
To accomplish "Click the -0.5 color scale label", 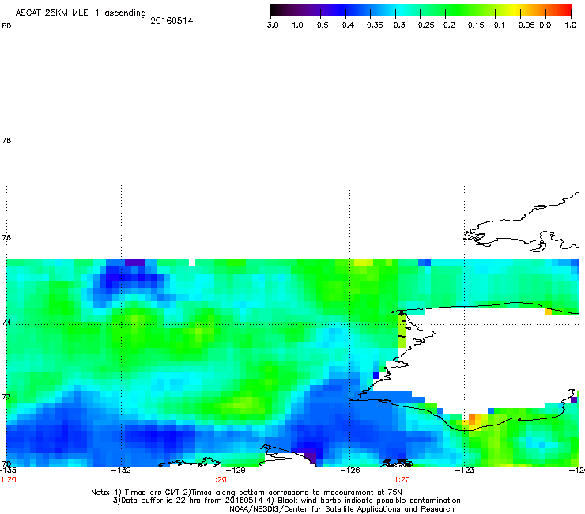I will 319,25.
